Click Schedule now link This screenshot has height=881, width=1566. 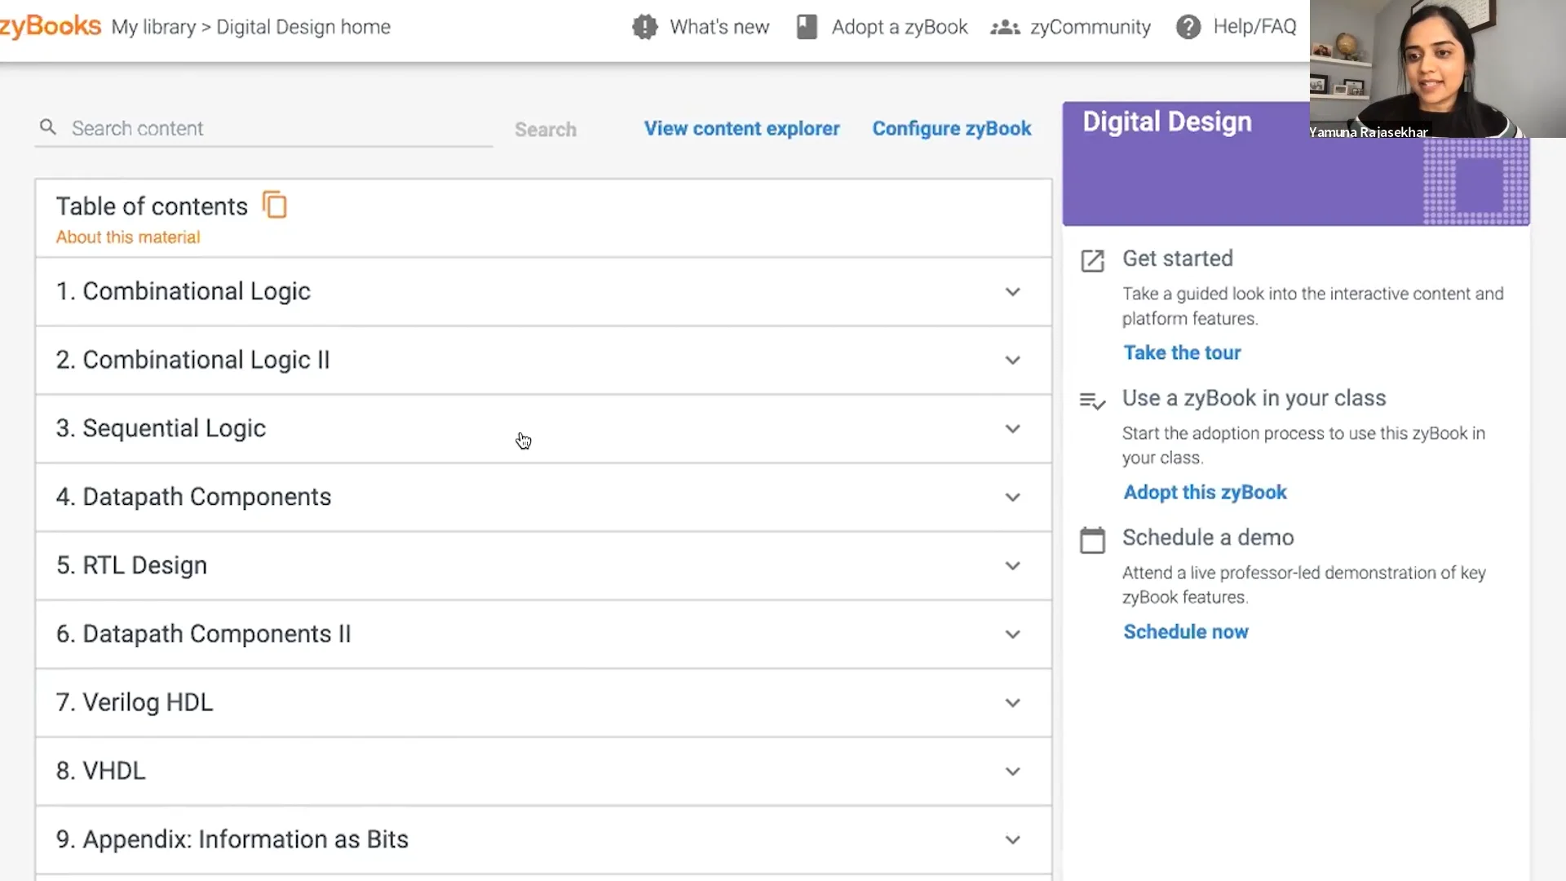1186,631
